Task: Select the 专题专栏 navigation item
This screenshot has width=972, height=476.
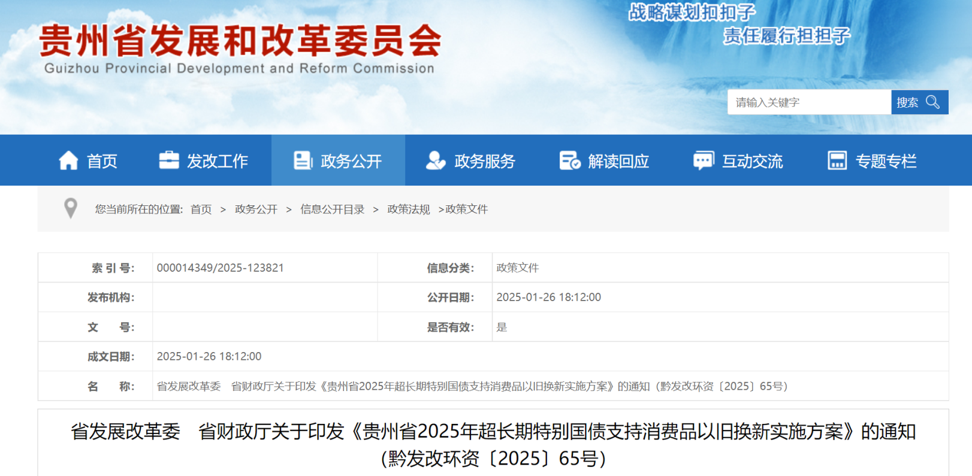Action: 886,161
